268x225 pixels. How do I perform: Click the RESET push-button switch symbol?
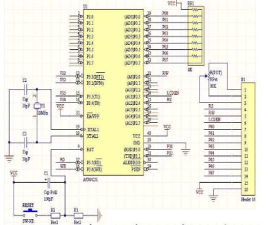click(30, 213)
